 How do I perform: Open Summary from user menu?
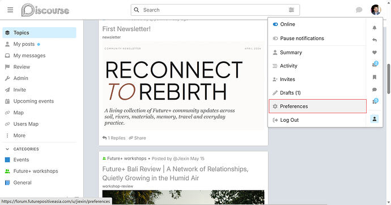click(x=317, y=52)
